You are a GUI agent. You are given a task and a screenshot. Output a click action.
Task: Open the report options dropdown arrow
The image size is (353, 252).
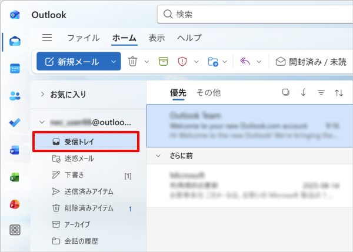pos(197,62)
